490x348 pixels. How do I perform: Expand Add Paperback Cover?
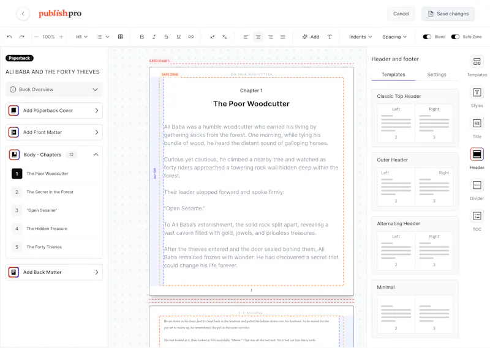click(x=54, y=111)
